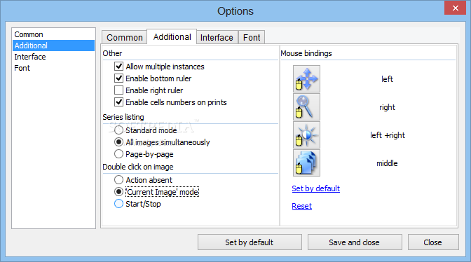Open the Interface tab
The height and width of the screenshot is (262, 471).
[217, 38]
